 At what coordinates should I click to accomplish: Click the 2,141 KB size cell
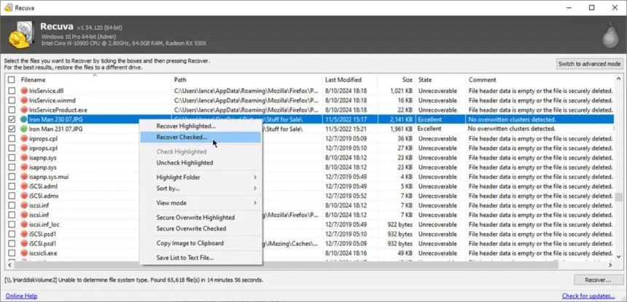coord(400,119)
